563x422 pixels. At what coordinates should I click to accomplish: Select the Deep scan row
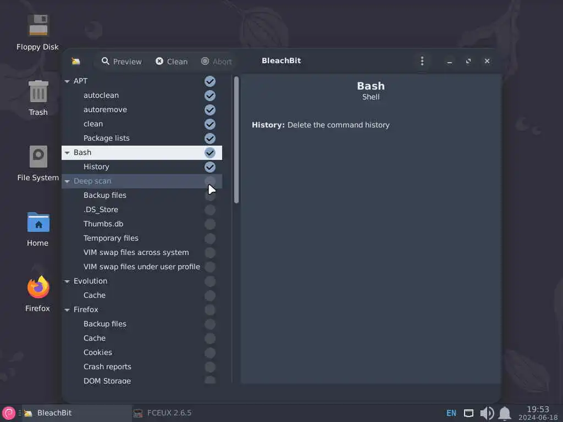click(x=142, y=181)
